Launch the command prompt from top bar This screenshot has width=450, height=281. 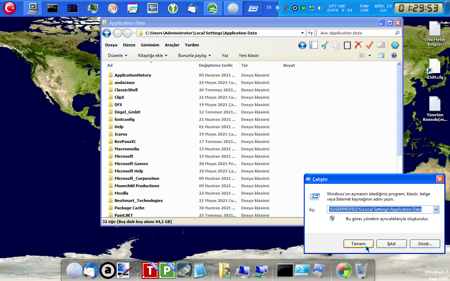tap(52, 8)
